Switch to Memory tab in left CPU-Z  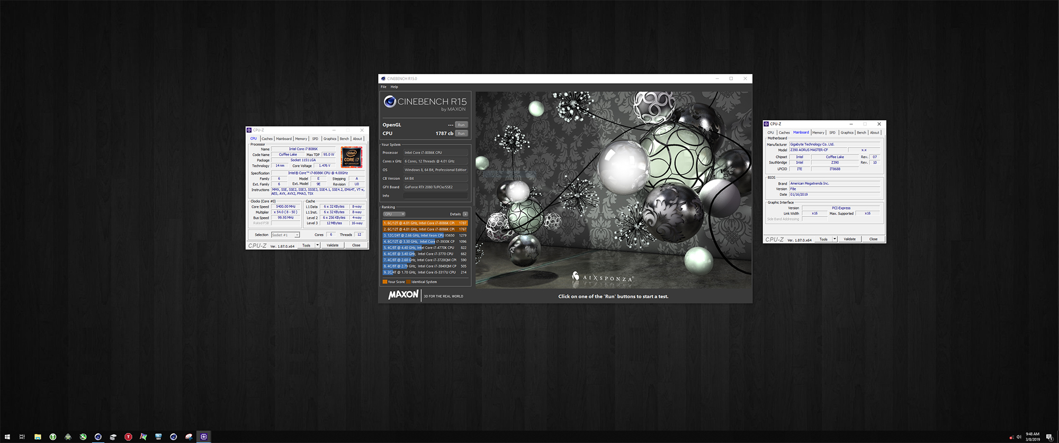301,139
